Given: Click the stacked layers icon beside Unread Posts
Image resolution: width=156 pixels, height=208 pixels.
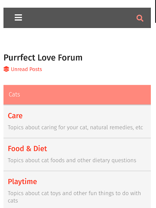Looking at the screenshot, I should (6, 69).
